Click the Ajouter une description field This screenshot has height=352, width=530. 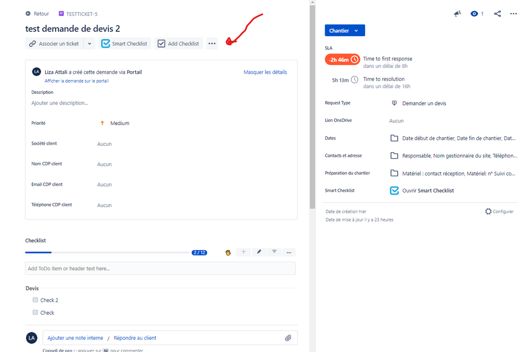(60, 103)
